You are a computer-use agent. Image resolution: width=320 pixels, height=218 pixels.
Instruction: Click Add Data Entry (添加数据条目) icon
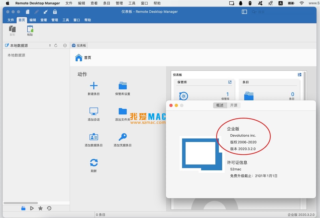click(94, 137)
